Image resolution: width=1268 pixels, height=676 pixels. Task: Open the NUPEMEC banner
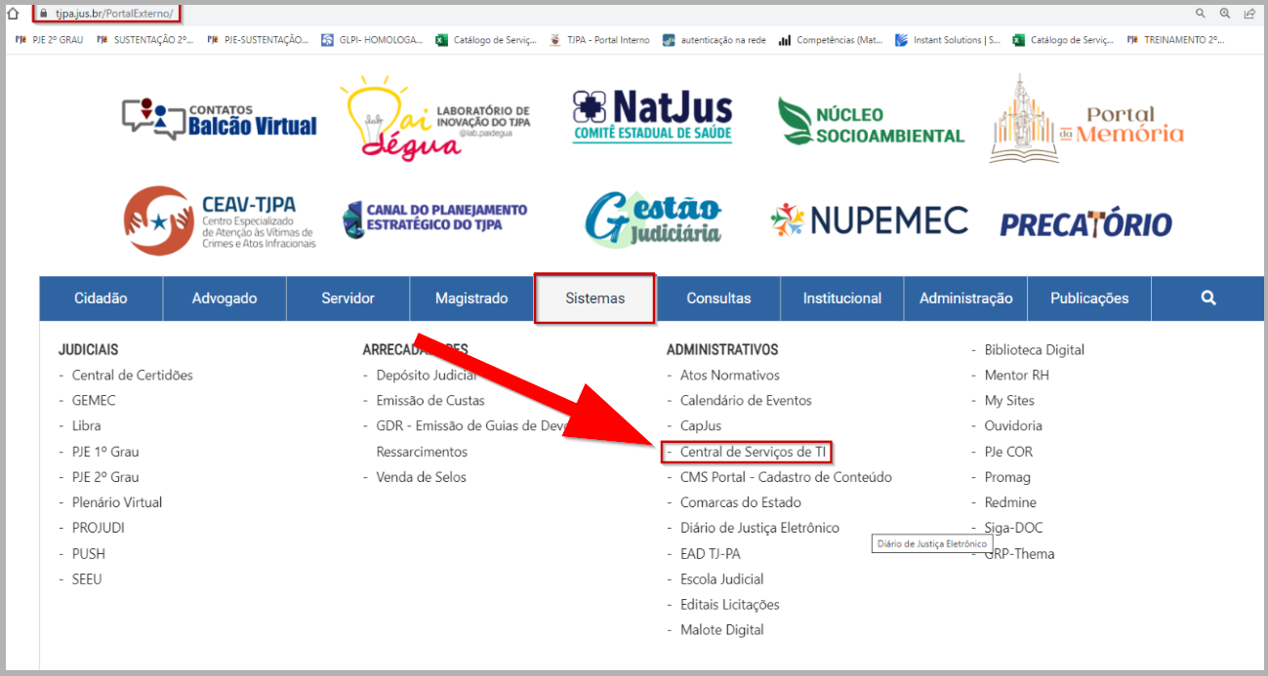pyautogui.click(x=869, y=220)
